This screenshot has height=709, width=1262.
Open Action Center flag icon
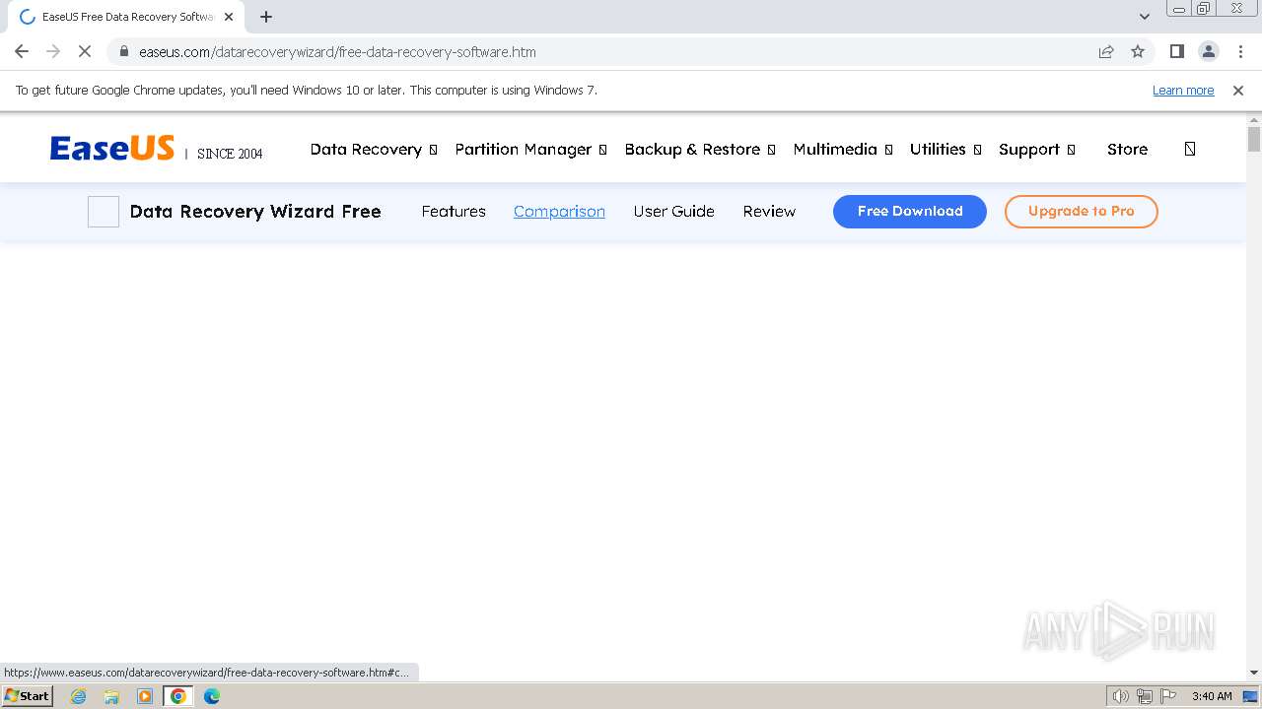pos(1169,696)
